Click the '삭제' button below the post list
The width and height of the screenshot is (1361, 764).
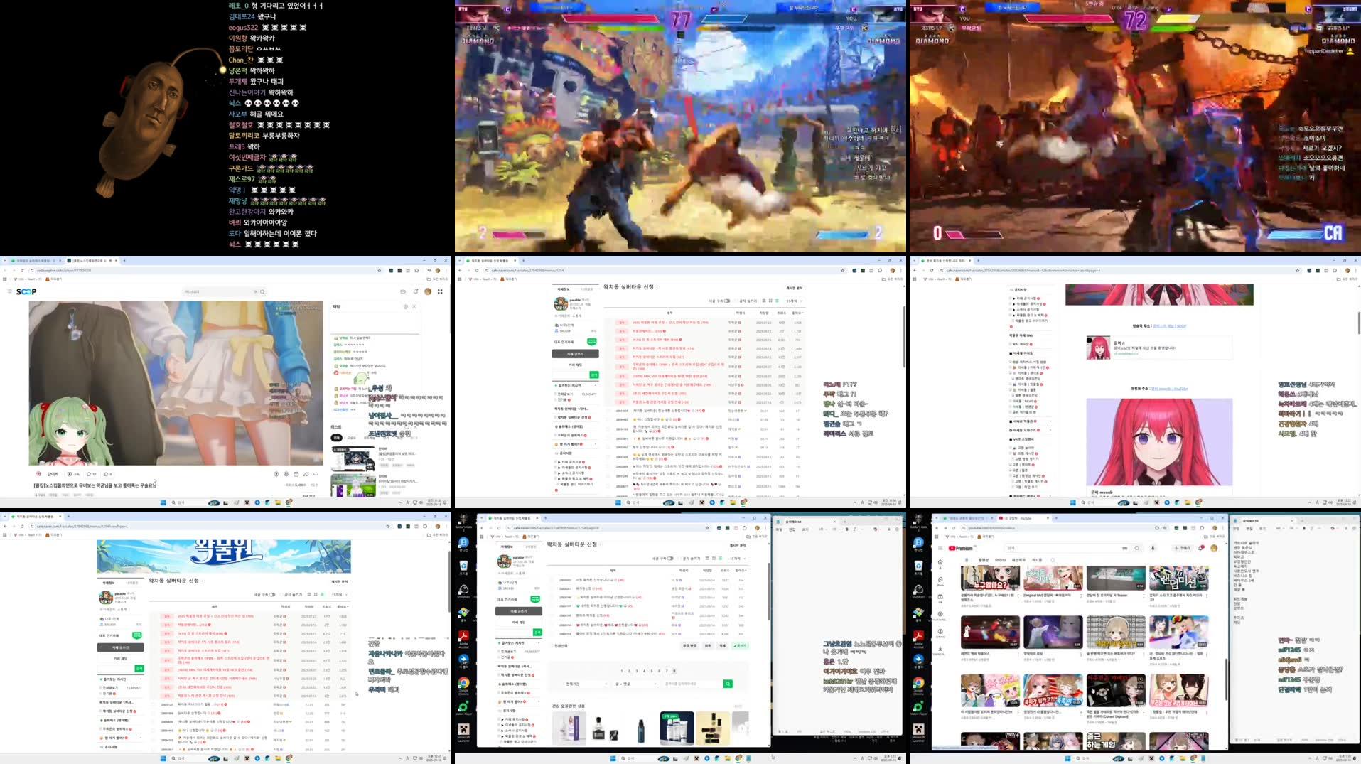tap(722, 645)
